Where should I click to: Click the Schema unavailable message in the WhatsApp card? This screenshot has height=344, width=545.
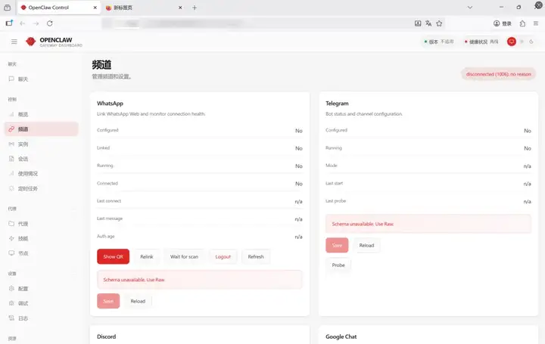(x=200, y=280)
